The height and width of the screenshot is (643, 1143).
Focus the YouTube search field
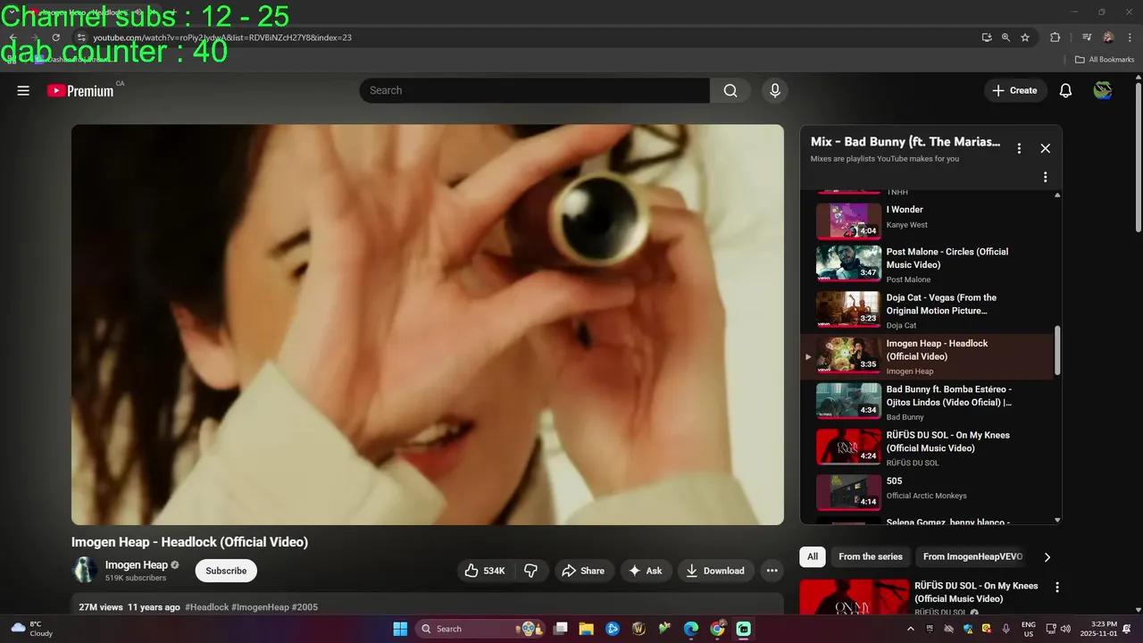535,90
